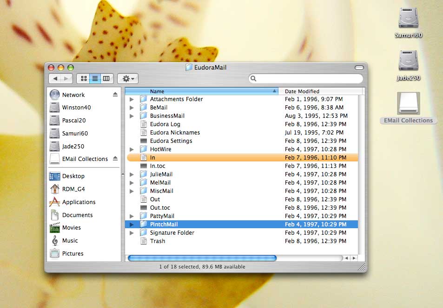Click the back navigation arrow
This screenshot has height=308, width=443.
point(55,78)
